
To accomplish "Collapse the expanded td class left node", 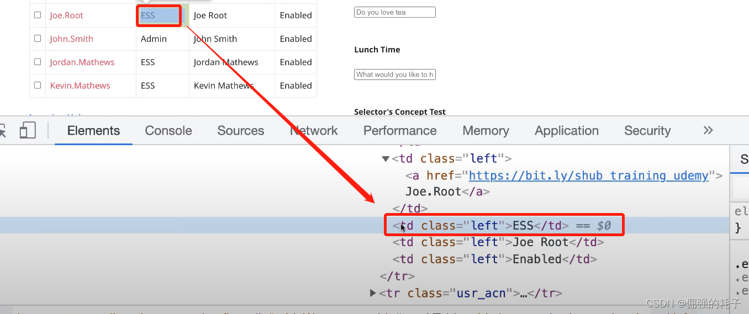I will (386, 159).
